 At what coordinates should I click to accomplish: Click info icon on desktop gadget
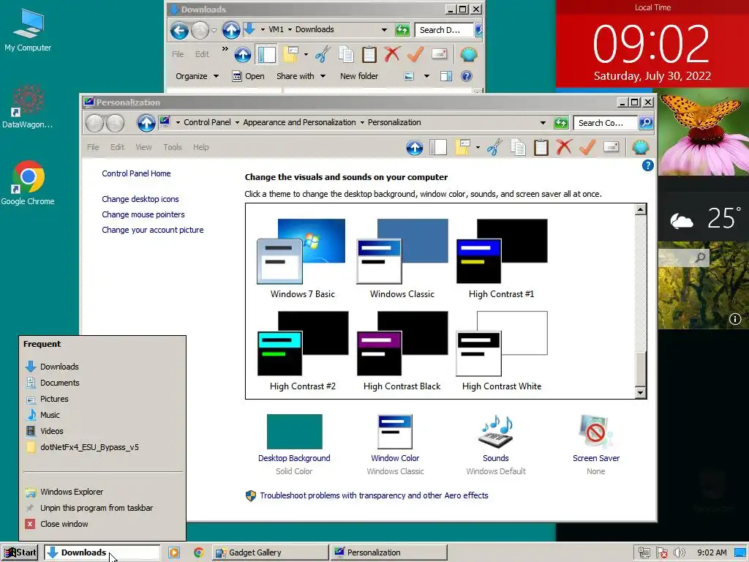[x=735, y=319]
